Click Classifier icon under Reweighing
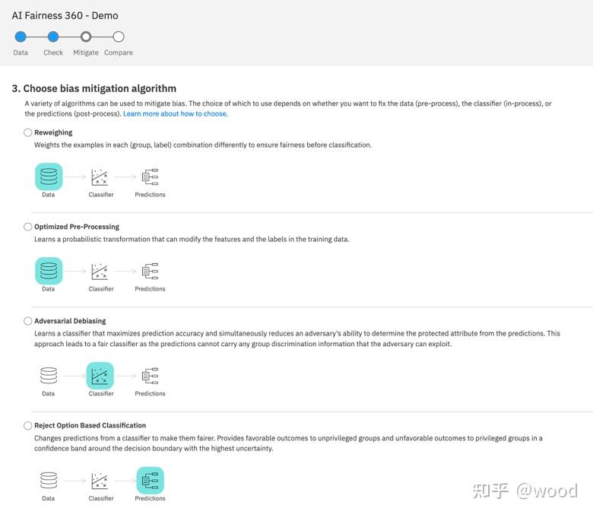The image size is (593, 515). coord(100,177)
